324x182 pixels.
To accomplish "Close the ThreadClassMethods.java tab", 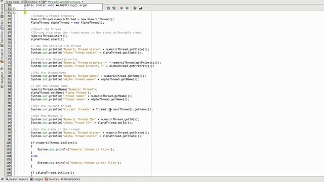I will tap(83, 2).
